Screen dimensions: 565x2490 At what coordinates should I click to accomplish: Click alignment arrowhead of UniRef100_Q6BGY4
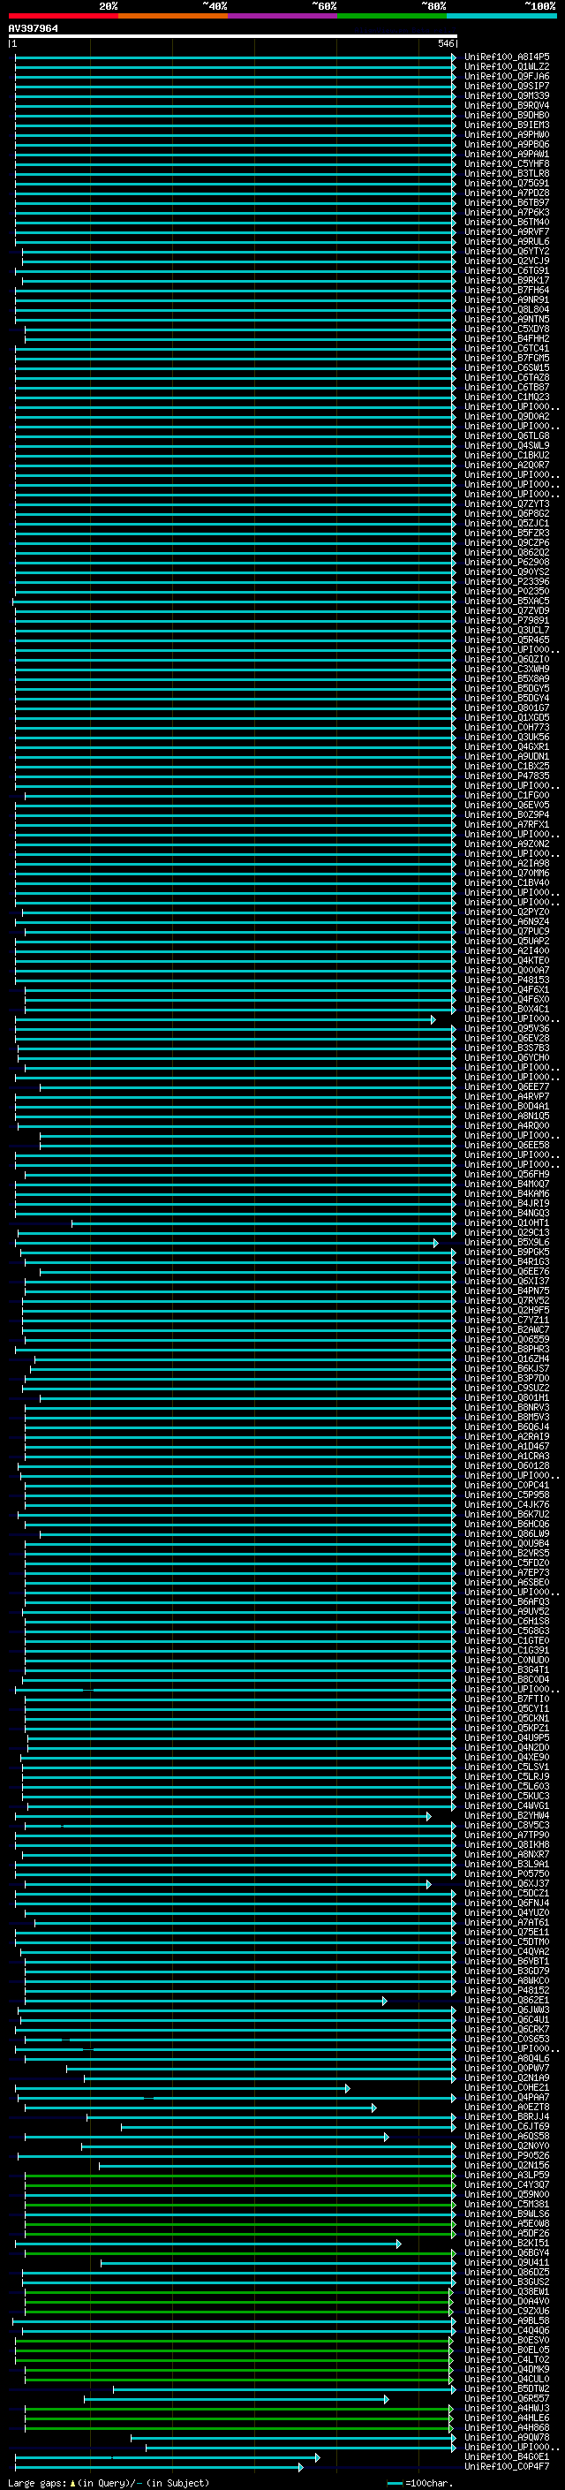(453, 2252)
